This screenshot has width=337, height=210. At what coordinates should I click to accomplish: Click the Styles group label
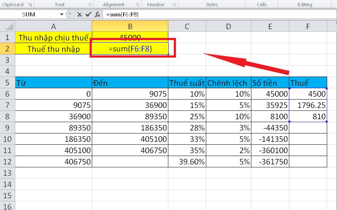click(211, 4)
